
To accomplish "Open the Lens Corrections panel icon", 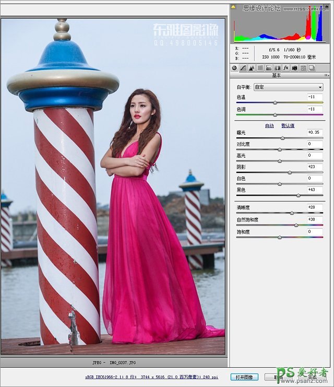I will [x=277, y=68].
